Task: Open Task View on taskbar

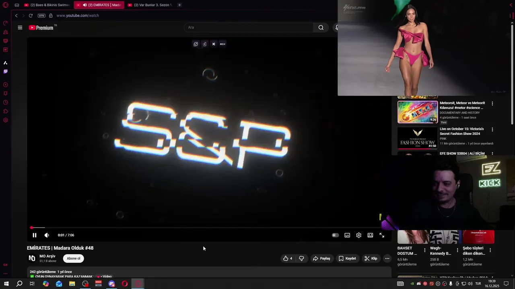Action: click(32, 284)
